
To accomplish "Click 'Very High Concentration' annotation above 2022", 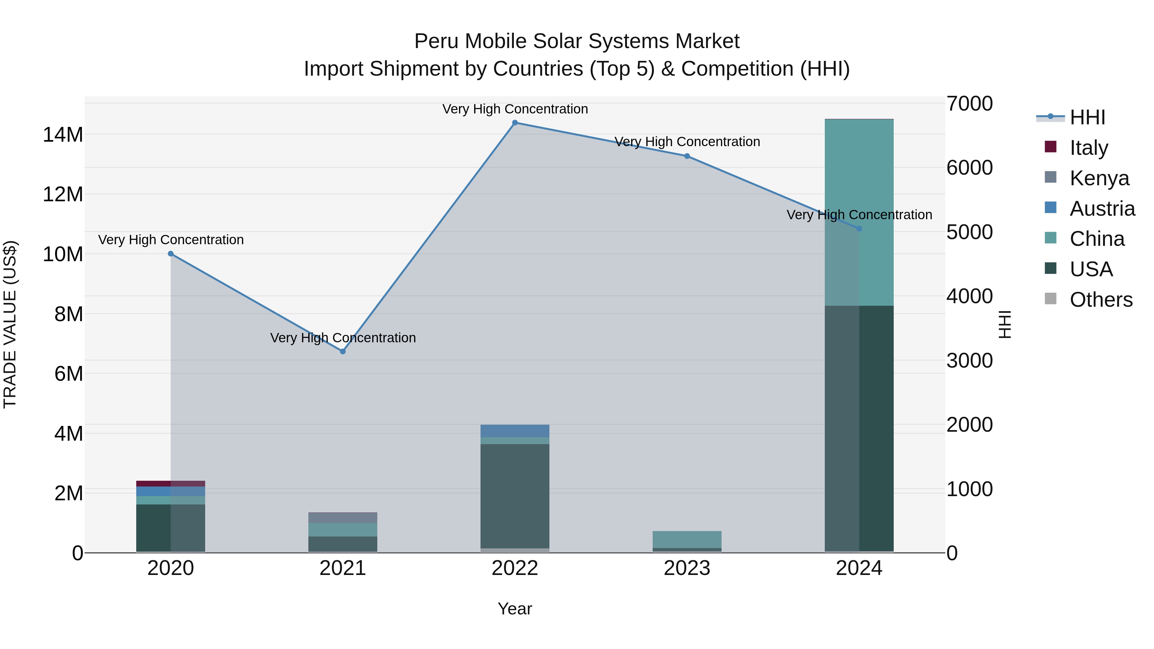I will (x=515, y=109).
